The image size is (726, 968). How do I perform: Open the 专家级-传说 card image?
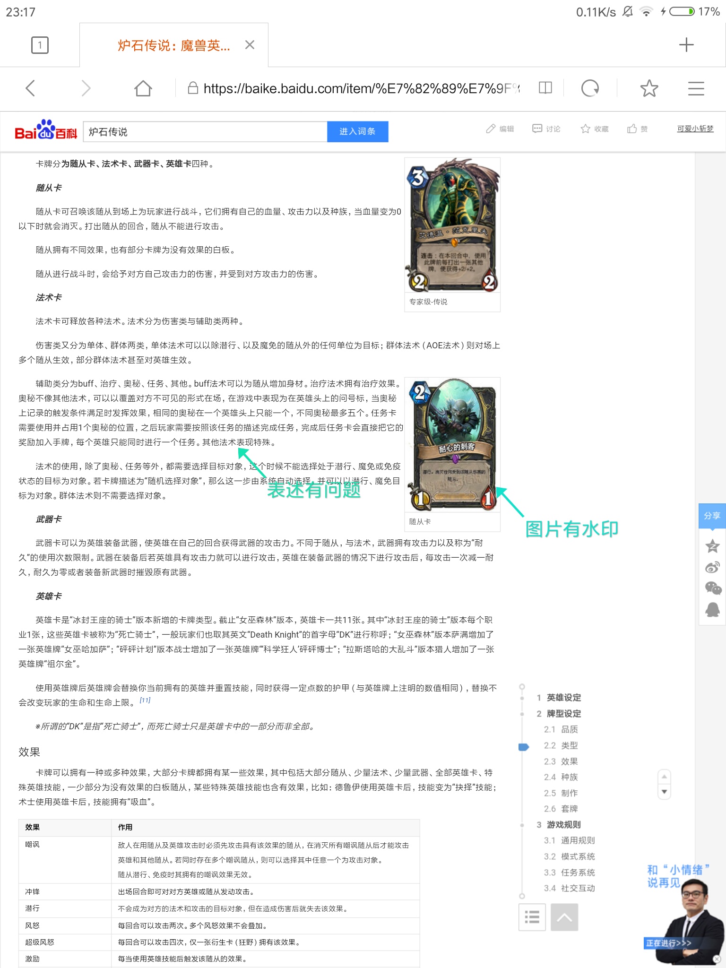[452, 225]
